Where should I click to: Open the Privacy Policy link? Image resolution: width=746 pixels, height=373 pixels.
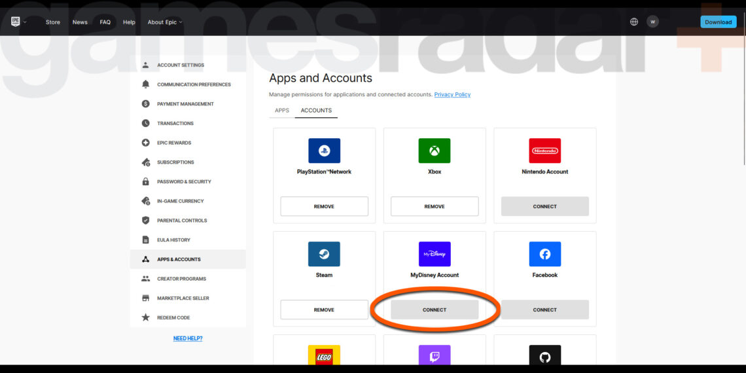[x=452, y=95]
